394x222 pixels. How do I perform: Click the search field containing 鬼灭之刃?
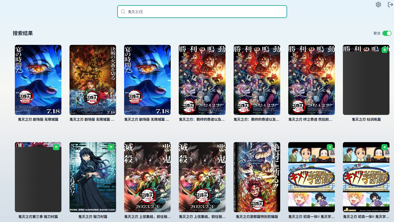[202, 12]
